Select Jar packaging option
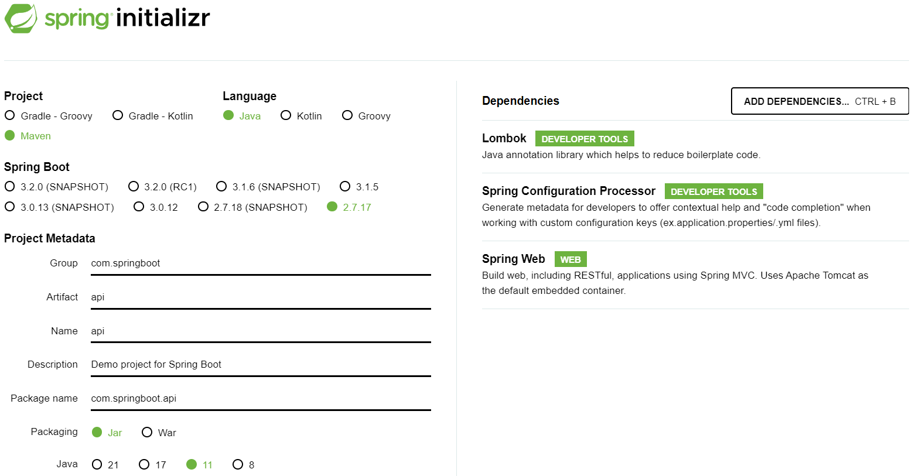Screen dimensions: 912x476 [107, 433]
